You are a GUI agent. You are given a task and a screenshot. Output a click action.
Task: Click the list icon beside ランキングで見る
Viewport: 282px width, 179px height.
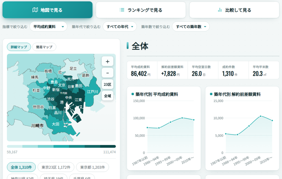pos(122,10)
